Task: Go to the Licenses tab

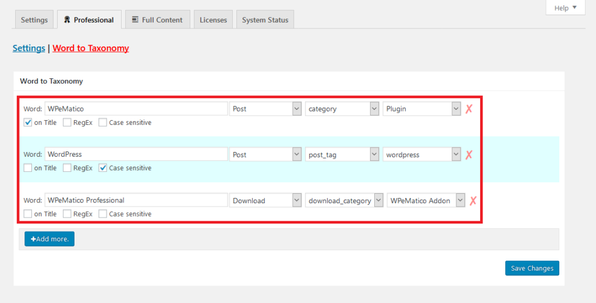Action: tap(213, 20)
